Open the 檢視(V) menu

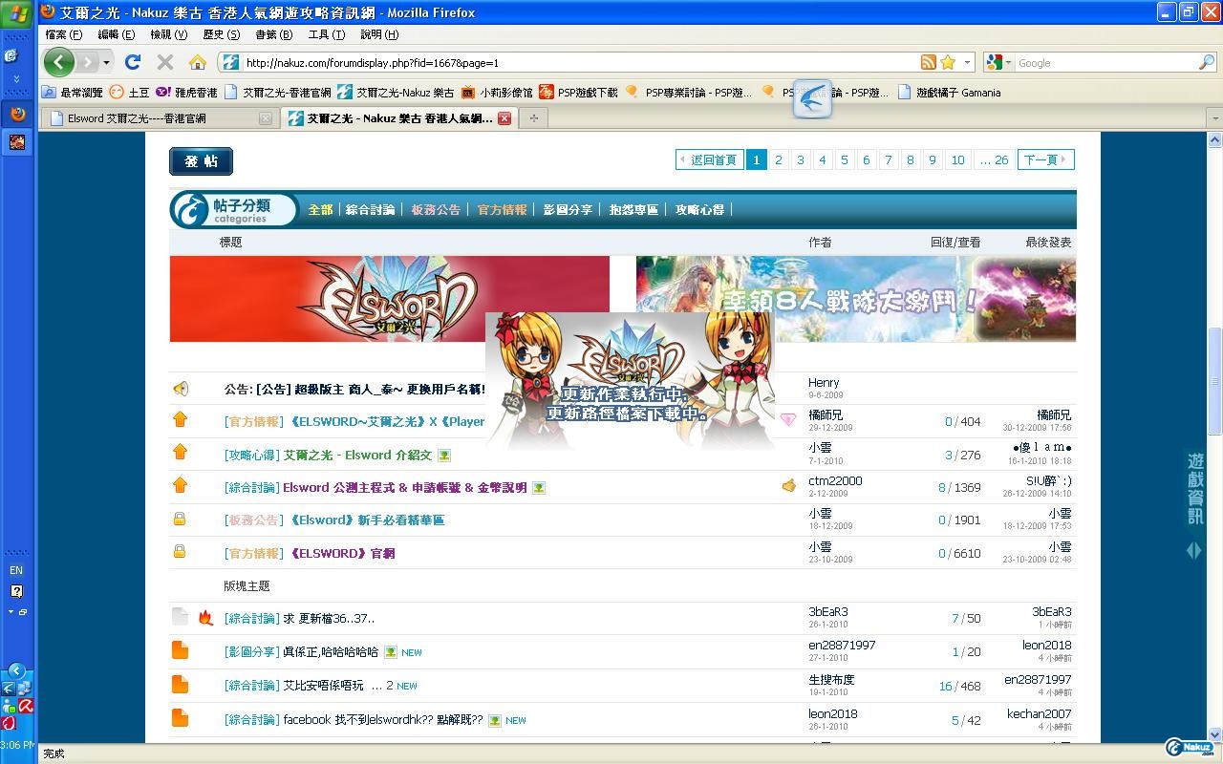(168, 34)
